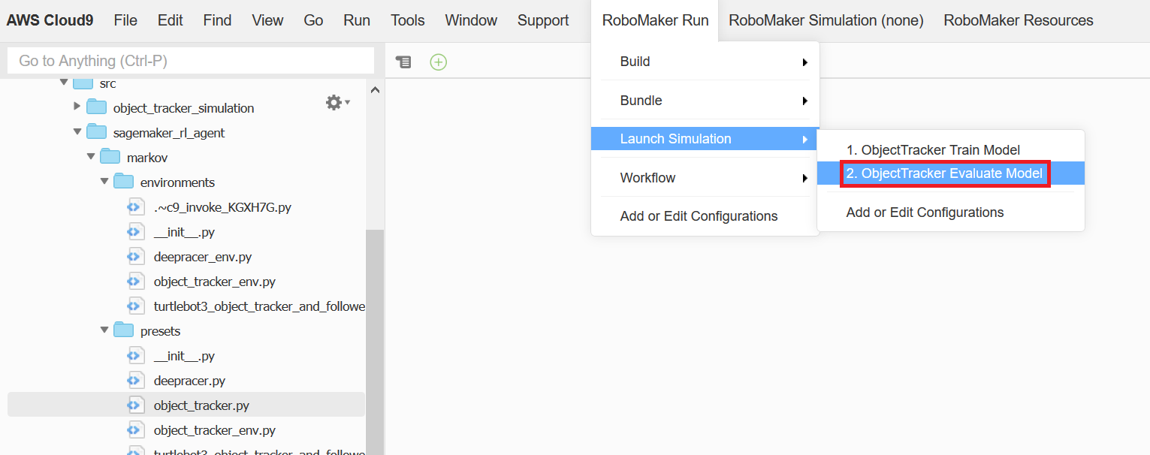The width and height of the screenshot is (1150, 455).
Task: Click the Bundle submenu arrow
Action: tap(805, 101)
